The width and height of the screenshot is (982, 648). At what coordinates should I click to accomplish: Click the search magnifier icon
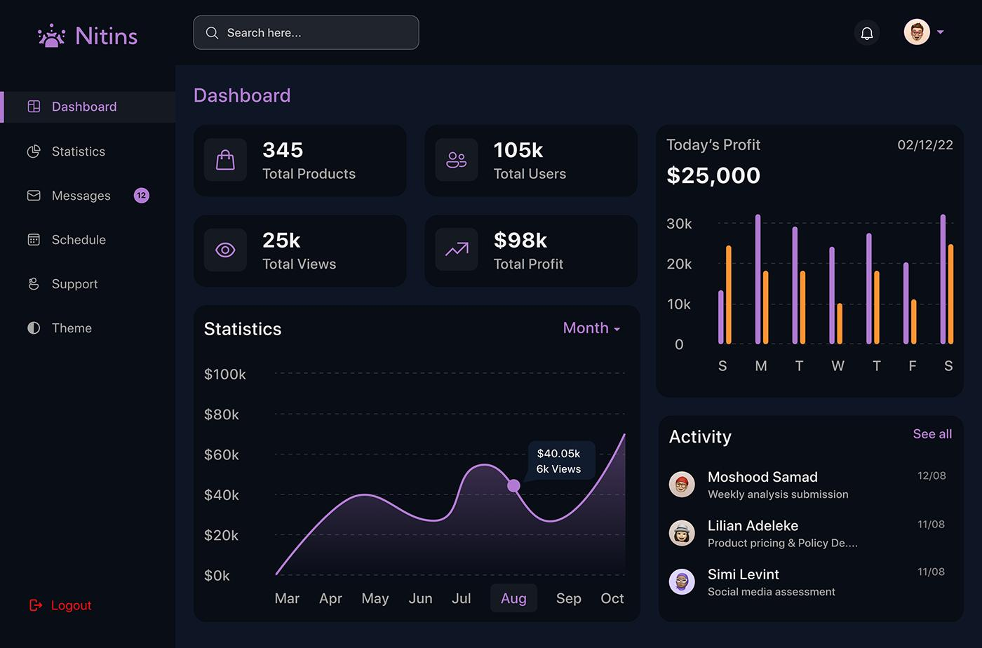(212, 33)
